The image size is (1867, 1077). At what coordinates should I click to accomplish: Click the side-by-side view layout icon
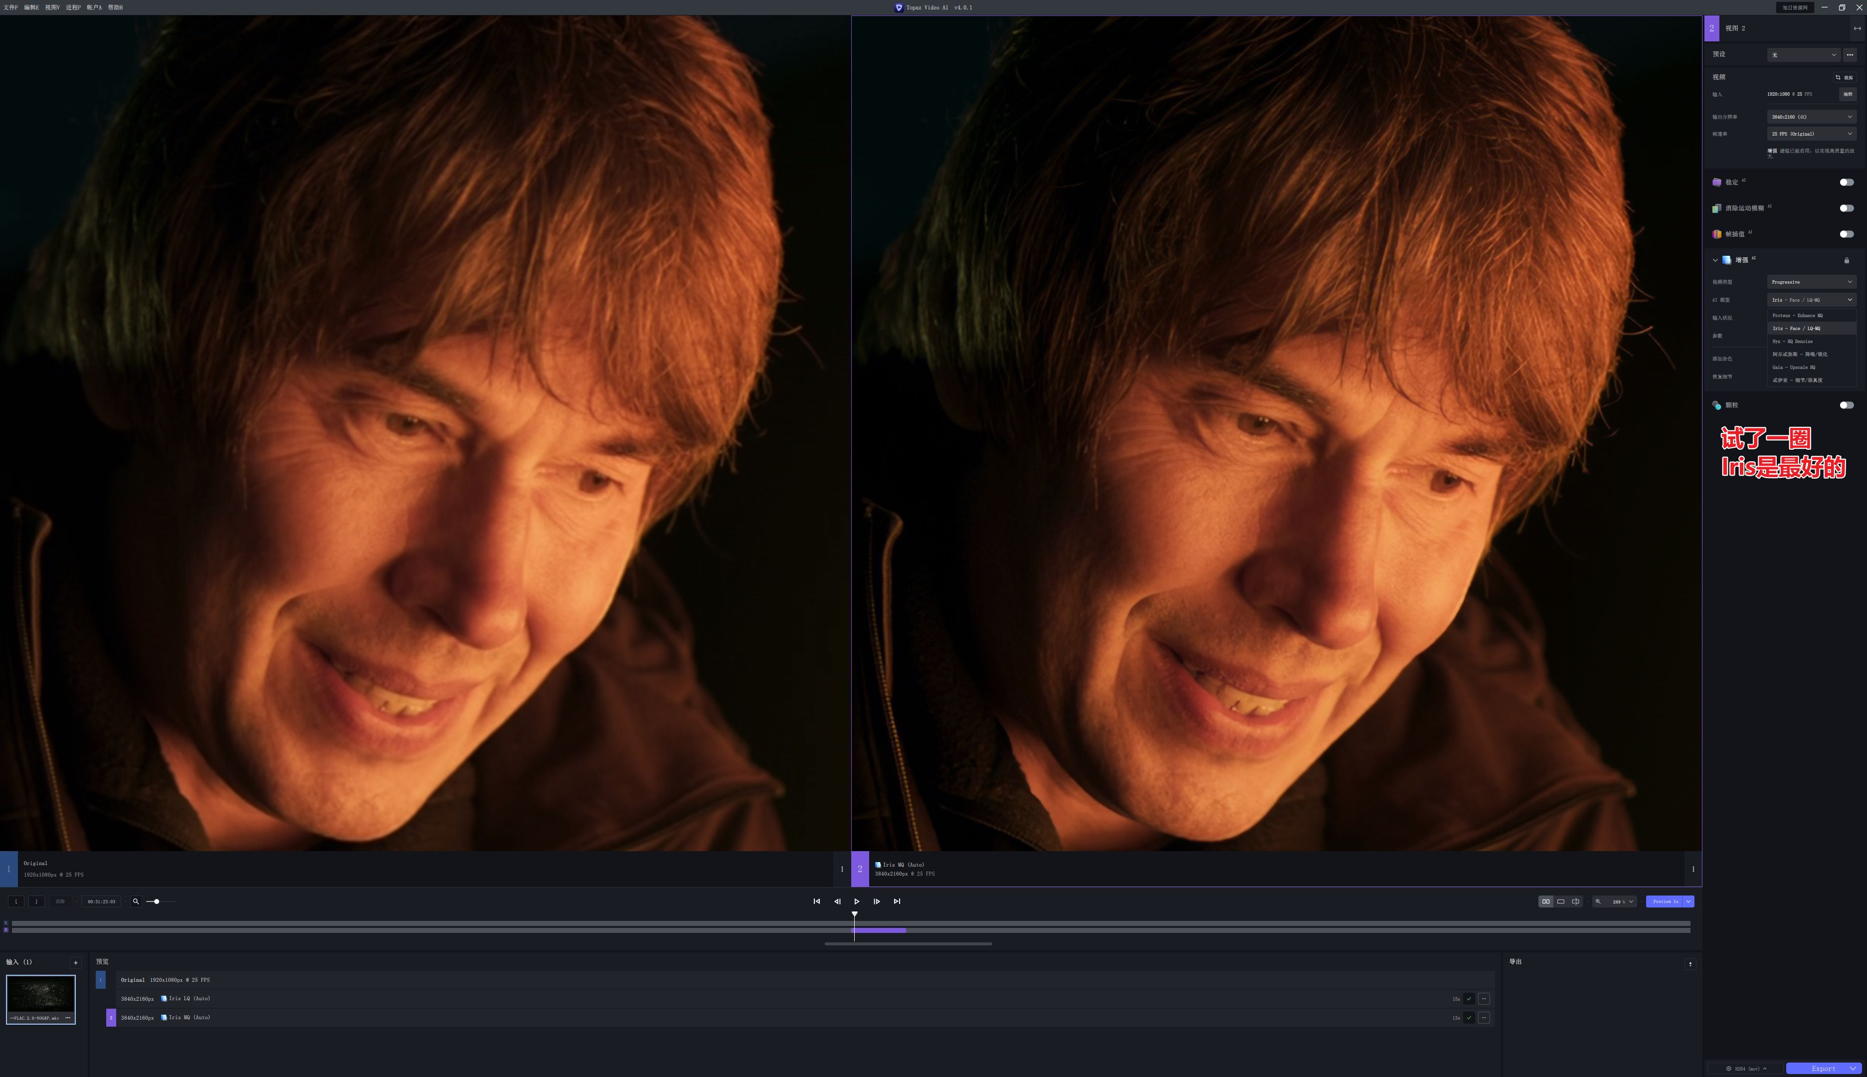coord(1545,901)
